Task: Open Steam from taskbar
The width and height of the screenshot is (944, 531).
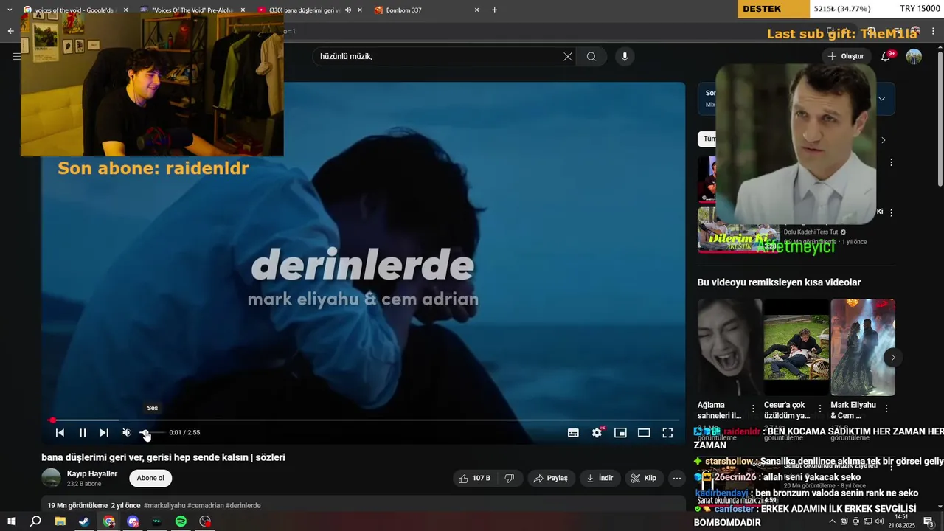Action: (x=84, y=521)
